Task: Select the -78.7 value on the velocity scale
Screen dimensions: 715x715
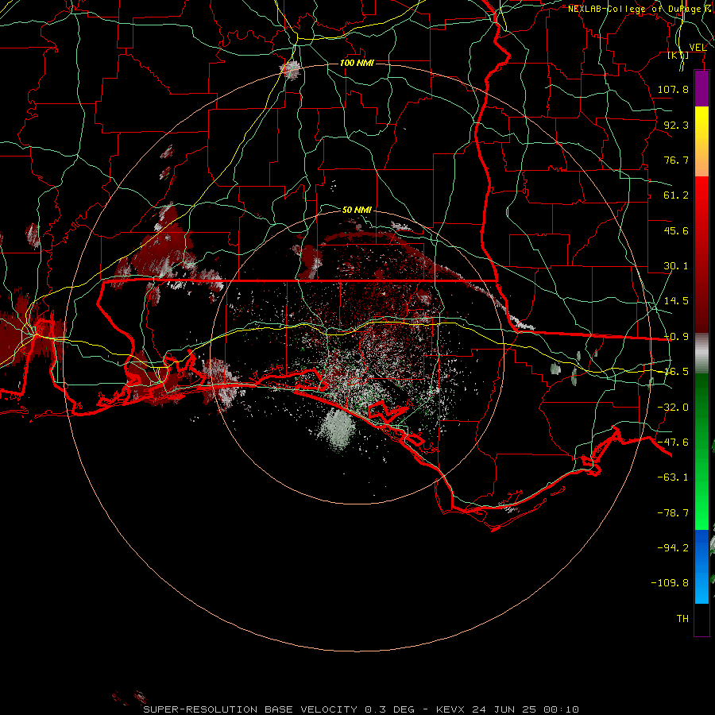Action: coord(673,513)
